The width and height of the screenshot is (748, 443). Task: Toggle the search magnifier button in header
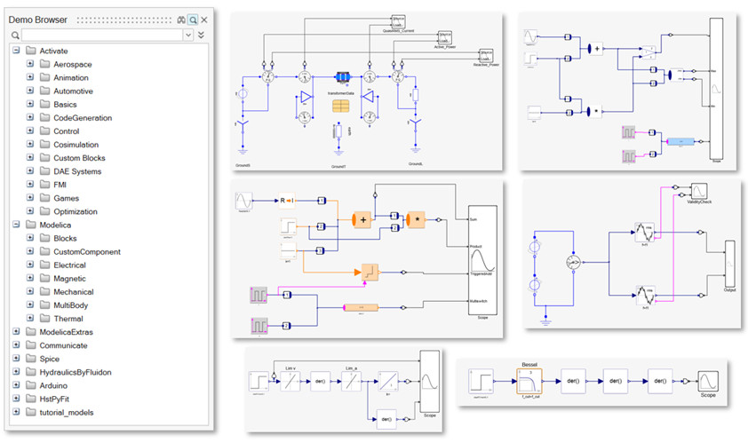pos(192,20)
